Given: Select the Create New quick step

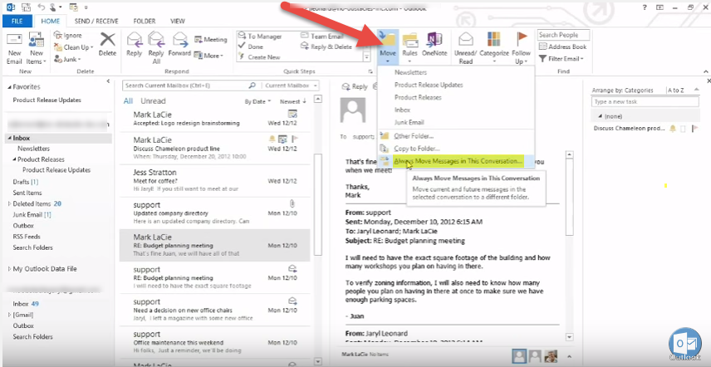Looking at the screenshot, I should [259, 57].
